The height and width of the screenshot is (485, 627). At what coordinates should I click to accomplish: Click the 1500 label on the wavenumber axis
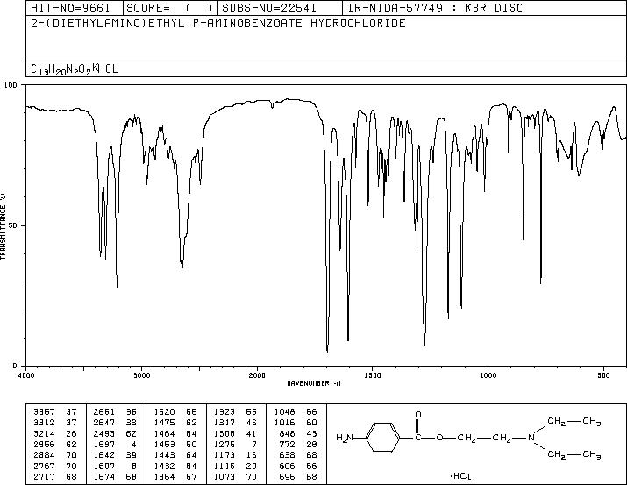373,375
